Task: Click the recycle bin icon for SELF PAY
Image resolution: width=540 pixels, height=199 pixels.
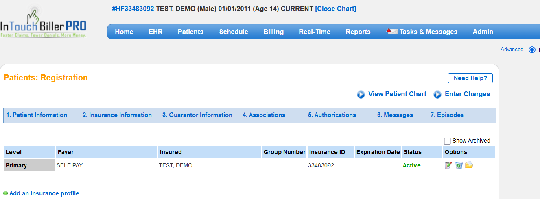Action: [x=459, y=165]
